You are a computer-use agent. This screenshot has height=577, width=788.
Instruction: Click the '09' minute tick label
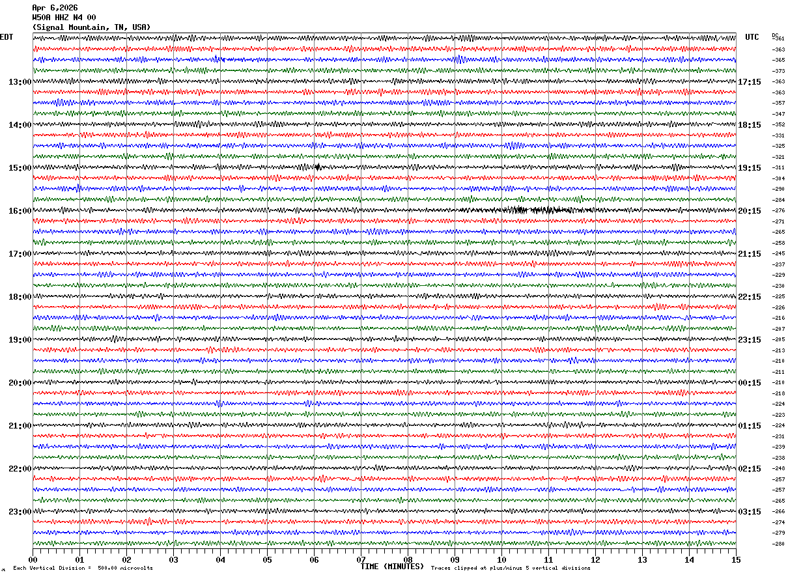[x=455, y=559]
